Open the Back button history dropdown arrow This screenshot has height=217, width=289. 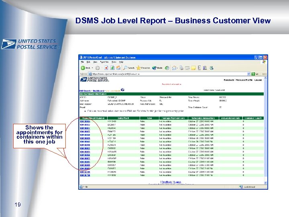click(x=92, y=68)
